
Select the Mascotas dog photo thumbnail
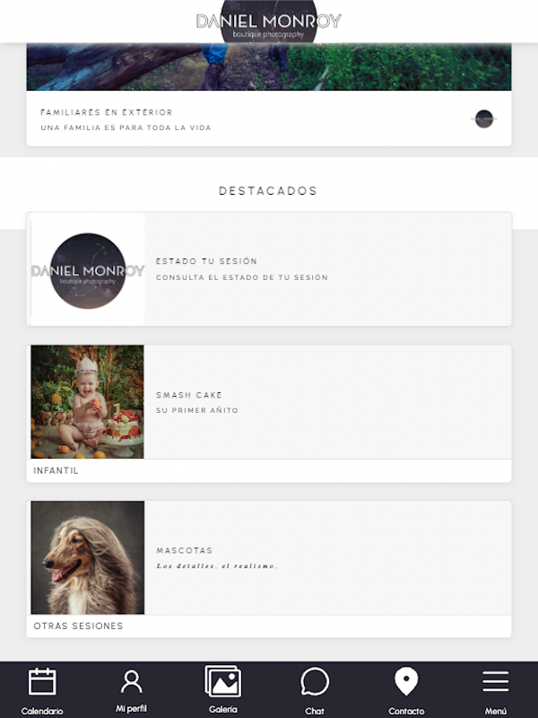(87, 557)
